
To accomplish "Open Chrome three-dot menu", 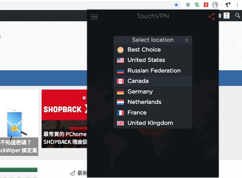I will coord(237,5).
